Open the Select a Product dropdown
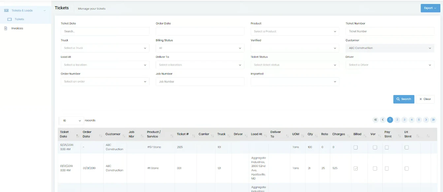 [x=295, y=31]
